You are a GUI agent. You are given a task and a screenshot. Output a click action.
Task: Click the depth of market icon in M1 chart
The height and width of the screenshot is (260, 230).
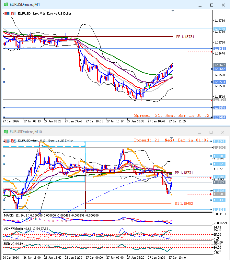pos(7,13)
